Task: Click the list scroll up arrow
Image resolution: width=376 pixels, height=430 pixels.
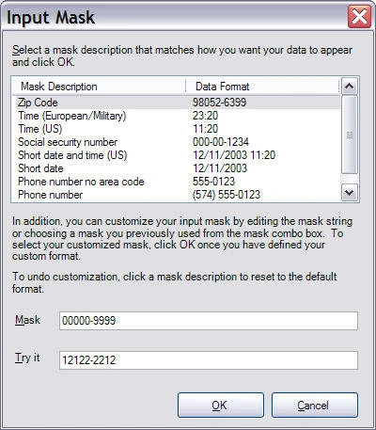Action: pyautogui.click(x=350, y=87)
